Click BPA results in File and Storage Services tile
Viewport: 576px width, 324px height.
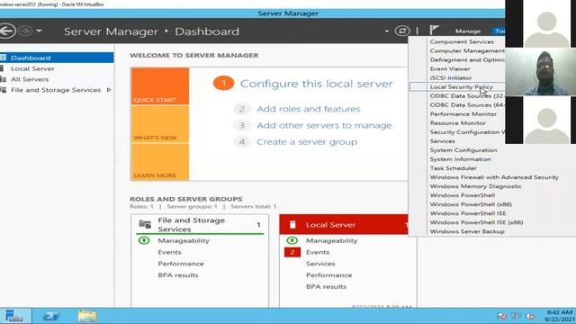click(178, 275)
